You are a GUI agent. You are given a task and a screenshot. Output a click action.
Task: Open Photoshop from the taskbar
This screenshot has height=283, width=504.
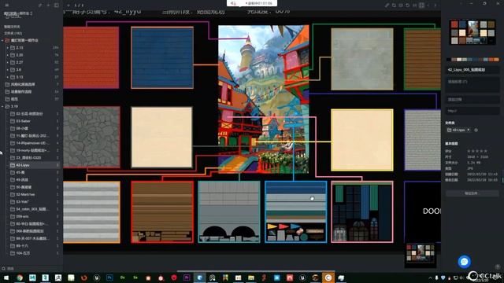[x=109, y=277]
